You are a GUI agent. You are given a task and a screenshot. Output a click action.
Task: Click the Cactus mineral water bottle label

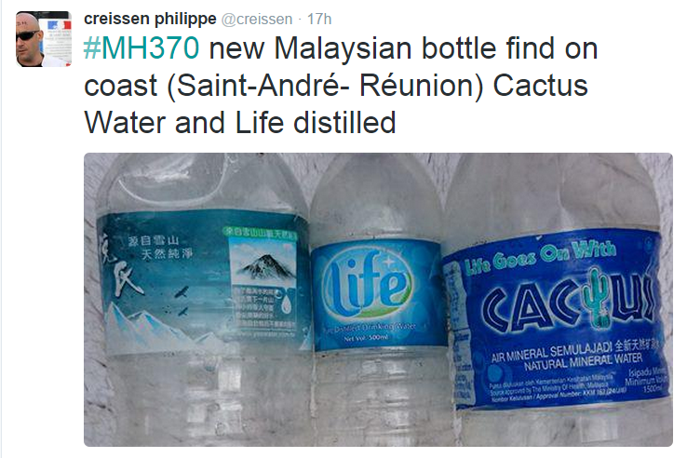tap(558, 319)
